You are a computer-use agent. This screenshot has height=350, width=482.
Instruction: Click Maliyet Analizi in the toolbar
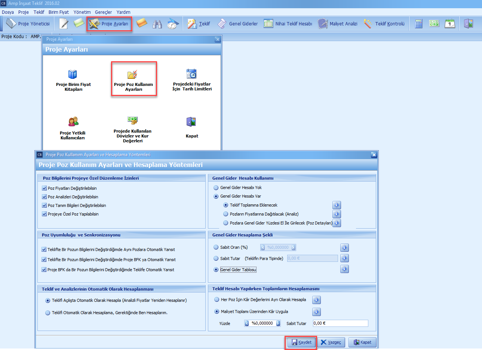pyautogui.click(x=338, y=24)
